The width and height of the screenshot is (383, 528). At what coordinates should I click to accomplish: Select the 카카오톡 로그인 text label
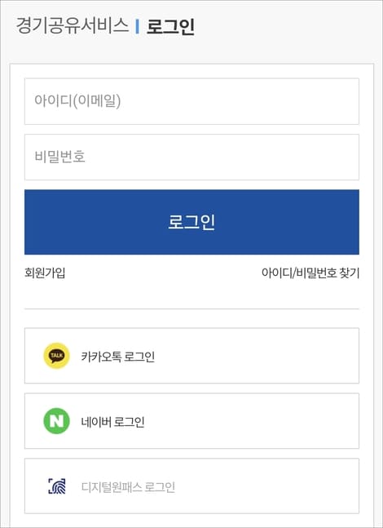tap(118, 357)
